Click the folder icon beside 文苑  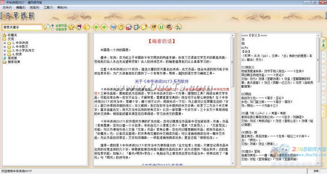pos(4,39)
